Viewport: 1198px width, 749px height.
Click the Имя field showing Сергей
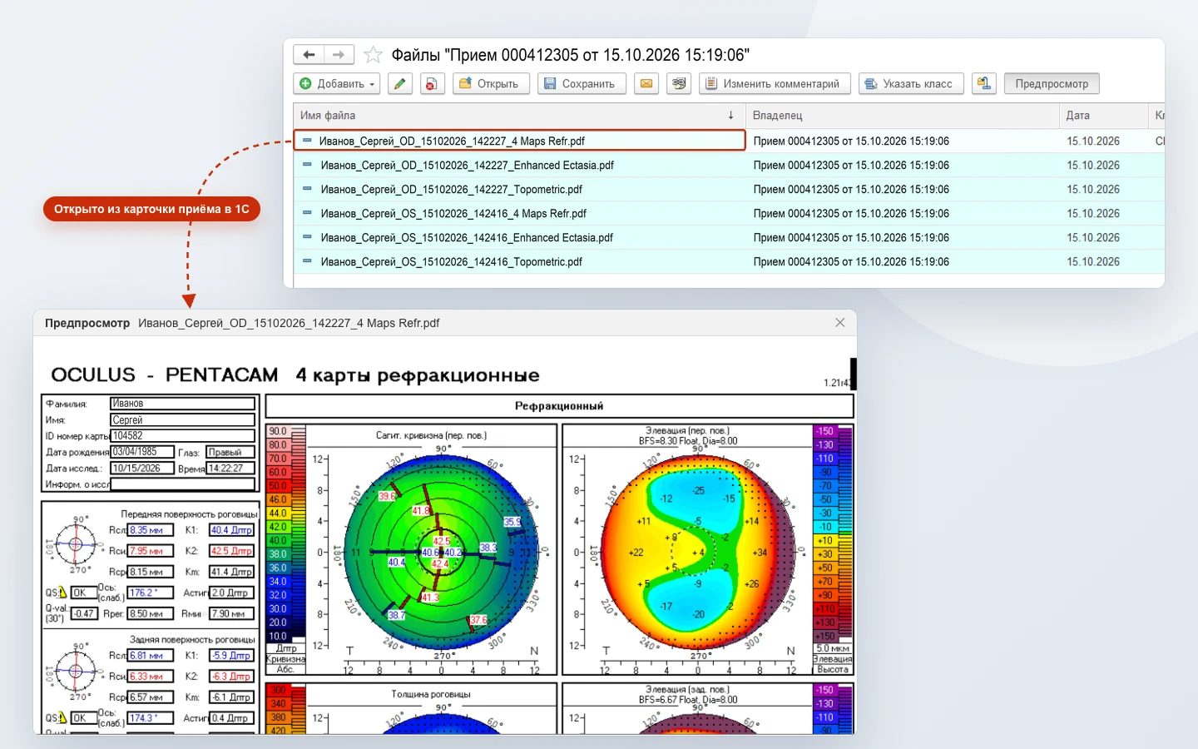point(182,420)
